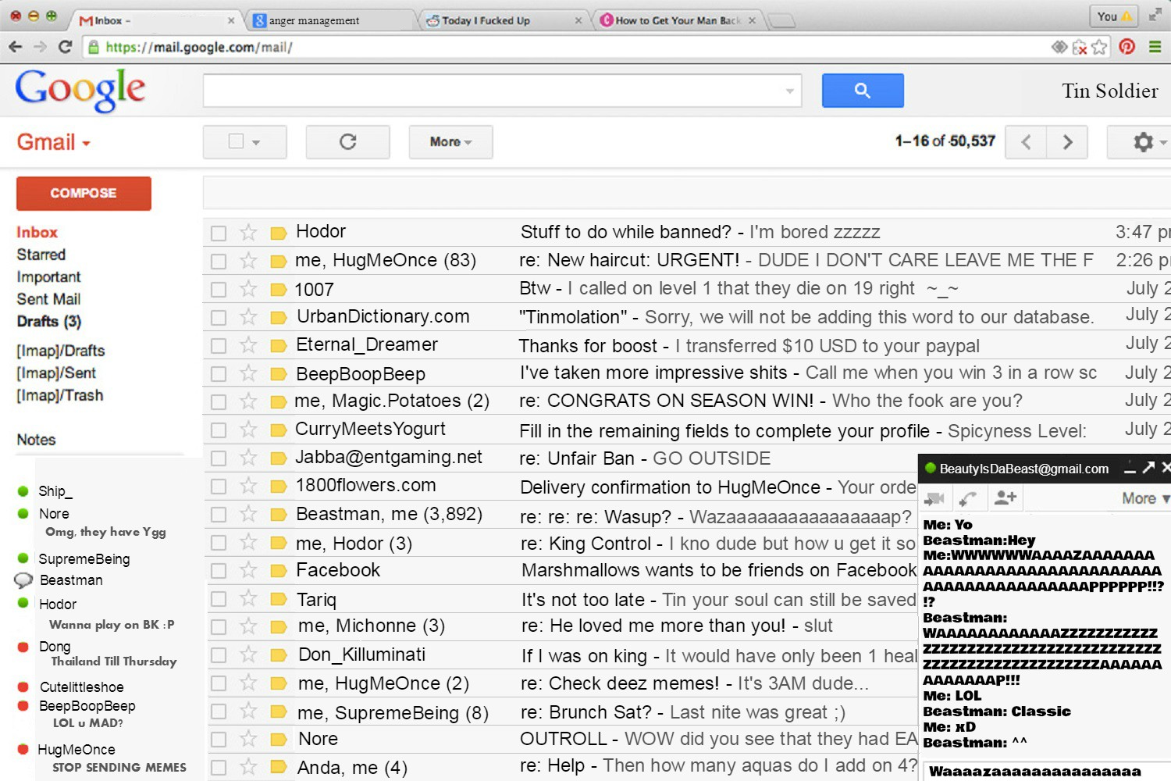Click the browser address bar URL
This screenshot has width=1171, height=781.
(199, 47)
